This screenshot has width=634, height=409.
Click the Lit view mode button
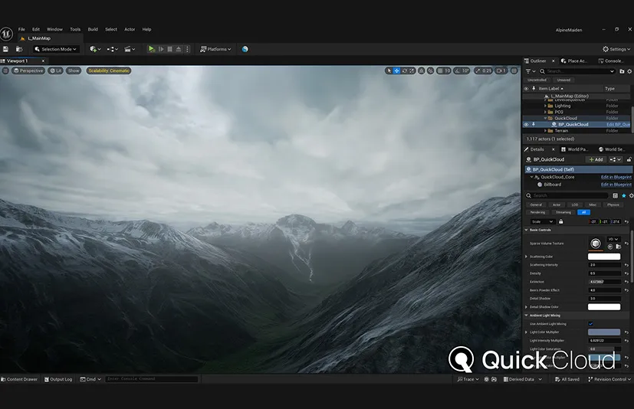coord(55,70)
